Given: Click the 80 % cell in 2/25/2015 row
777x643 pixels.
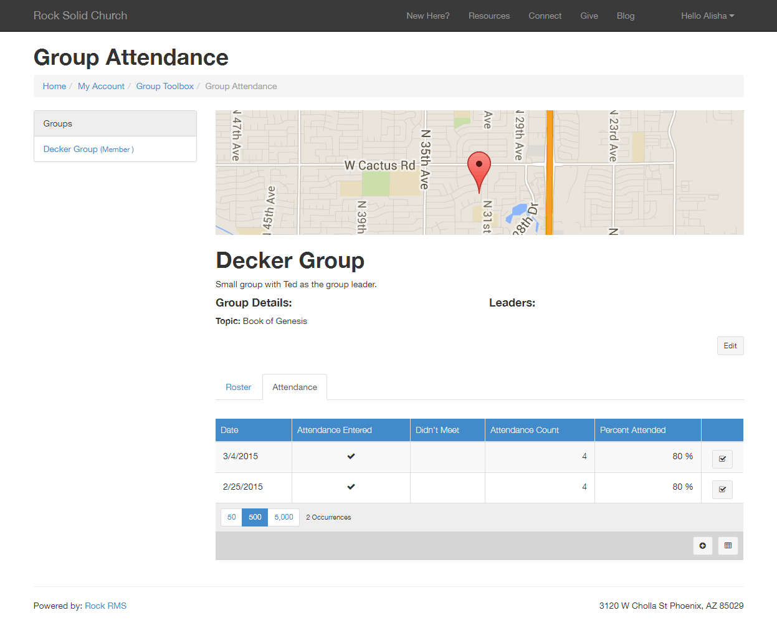Looking at the screenshot, I should (x=648, y=487).
